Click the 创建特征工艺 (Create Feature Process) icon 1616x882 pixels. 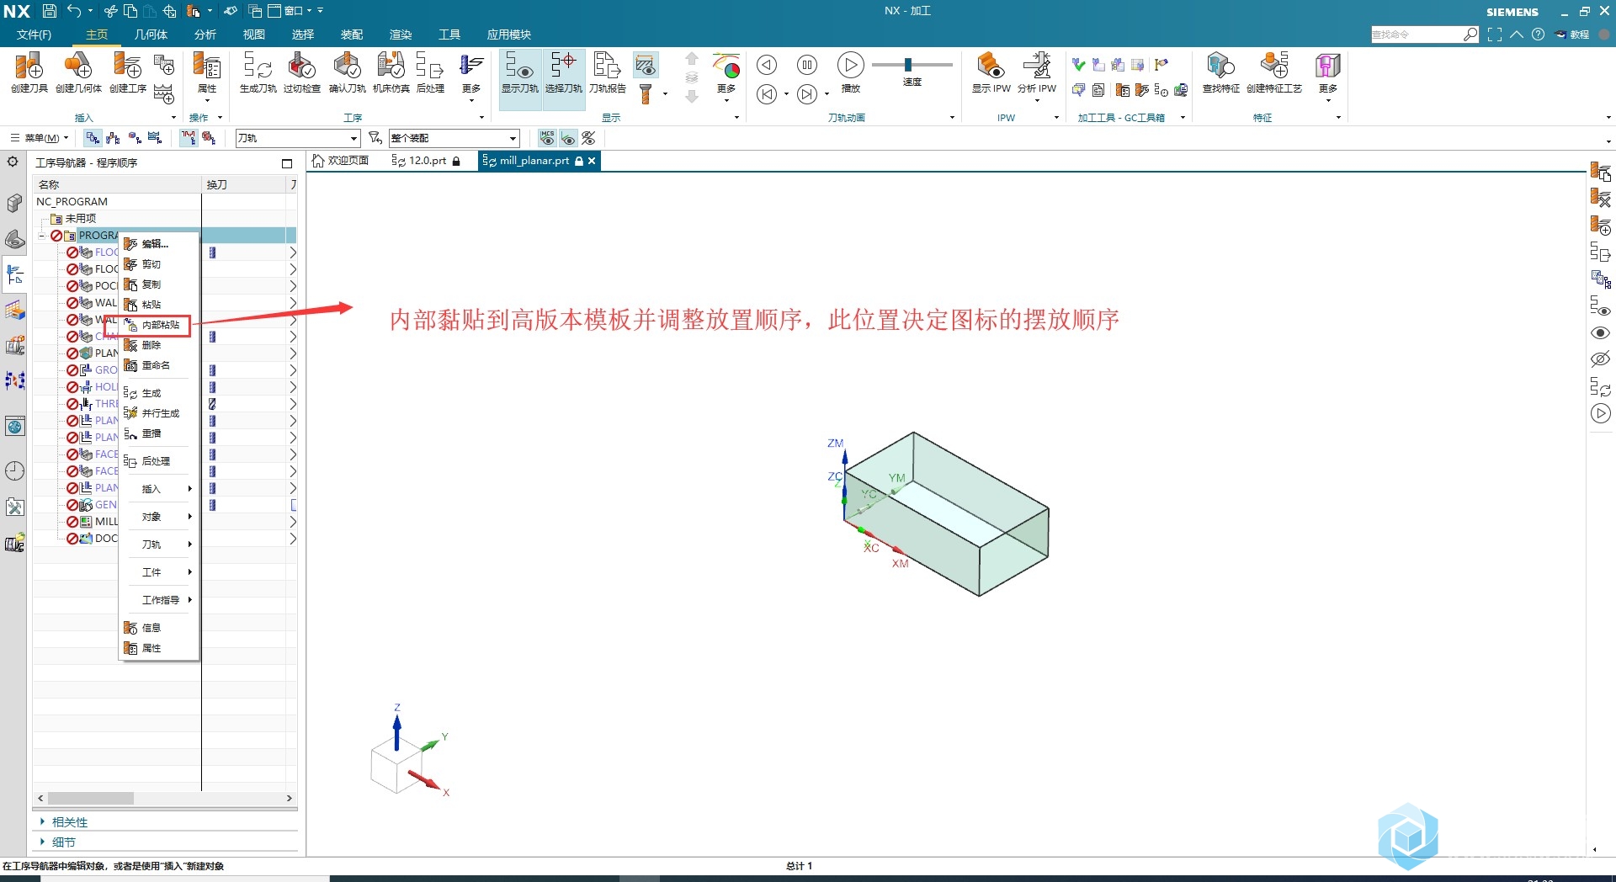click(x=1273, y=72)
